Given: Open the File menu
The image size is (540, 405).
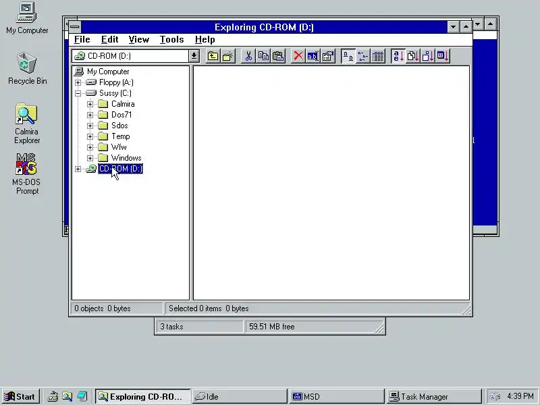Looking at the screenshot, I should pos(82,40).
